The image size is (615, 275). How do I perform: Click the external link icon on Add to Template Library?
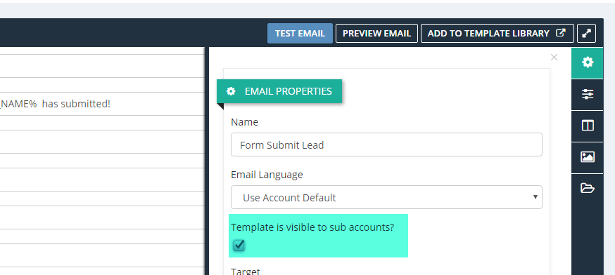point(561,33)
